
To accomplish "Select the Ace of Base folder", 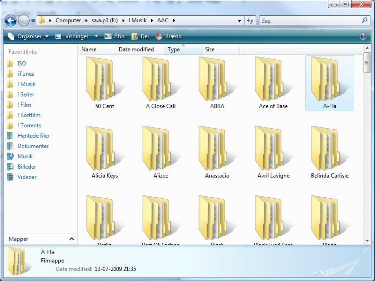I will (273, 83).
